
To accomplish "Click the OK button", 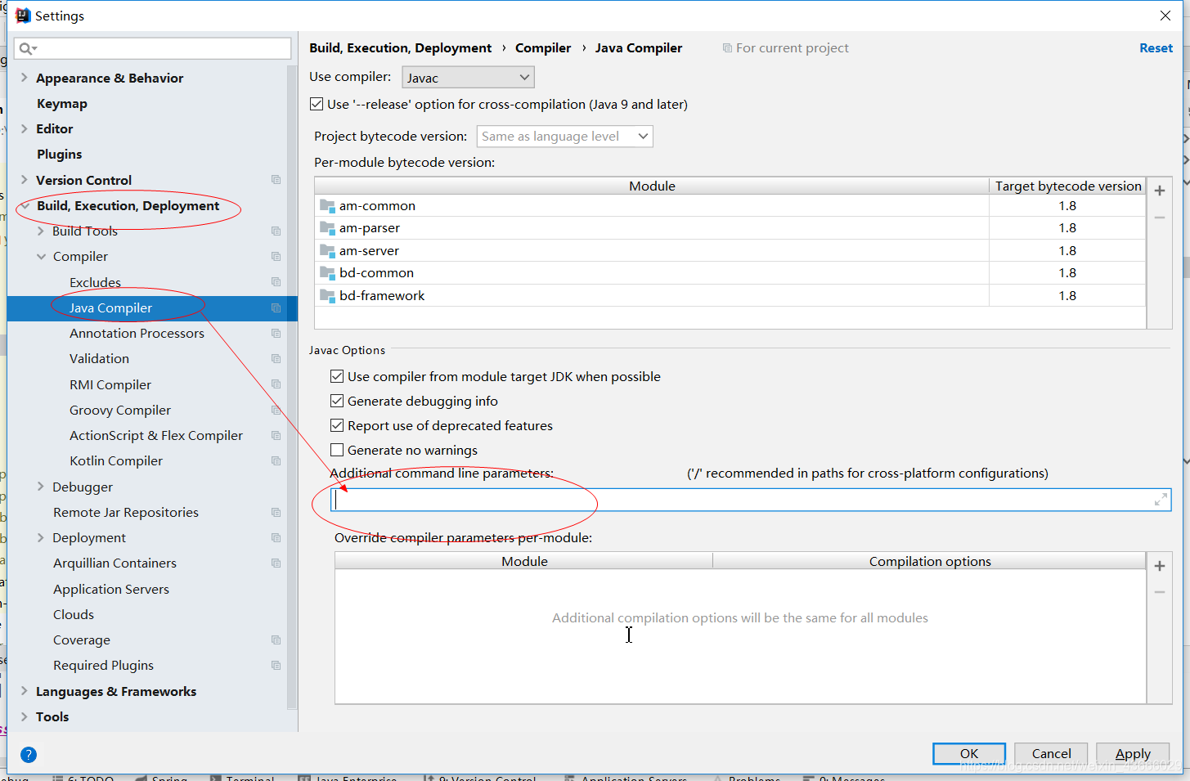I will [969, 754].
